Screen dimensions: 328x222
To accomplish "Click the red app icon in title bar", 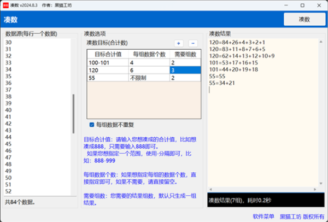I will pyautogui.click(x=5, y=5).
